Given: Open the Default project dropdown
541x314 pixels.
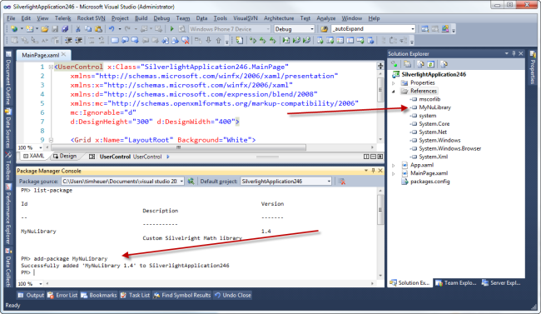Looking at the screenshot, I should (x=329, y=181).
